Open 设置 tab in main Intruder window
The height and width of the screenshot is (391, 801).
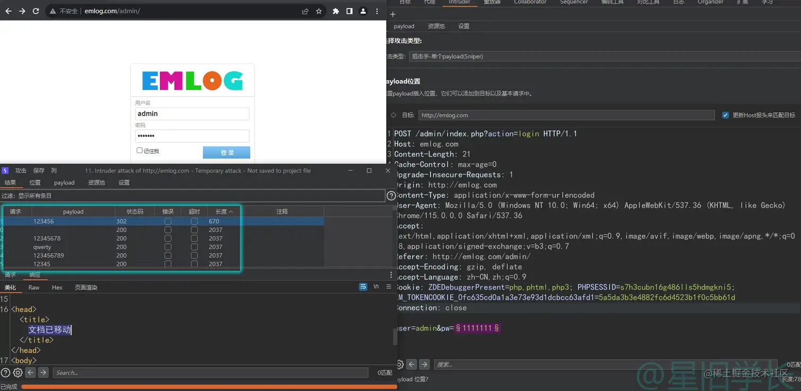464,26
